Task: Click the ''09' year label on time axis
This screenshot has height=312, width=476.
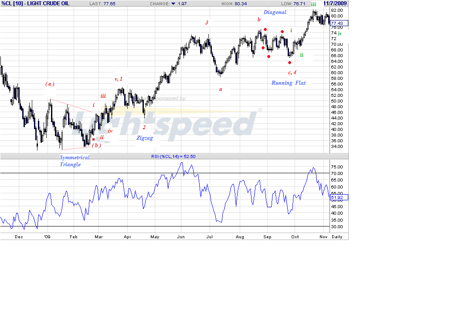Action: click(47, 237)
